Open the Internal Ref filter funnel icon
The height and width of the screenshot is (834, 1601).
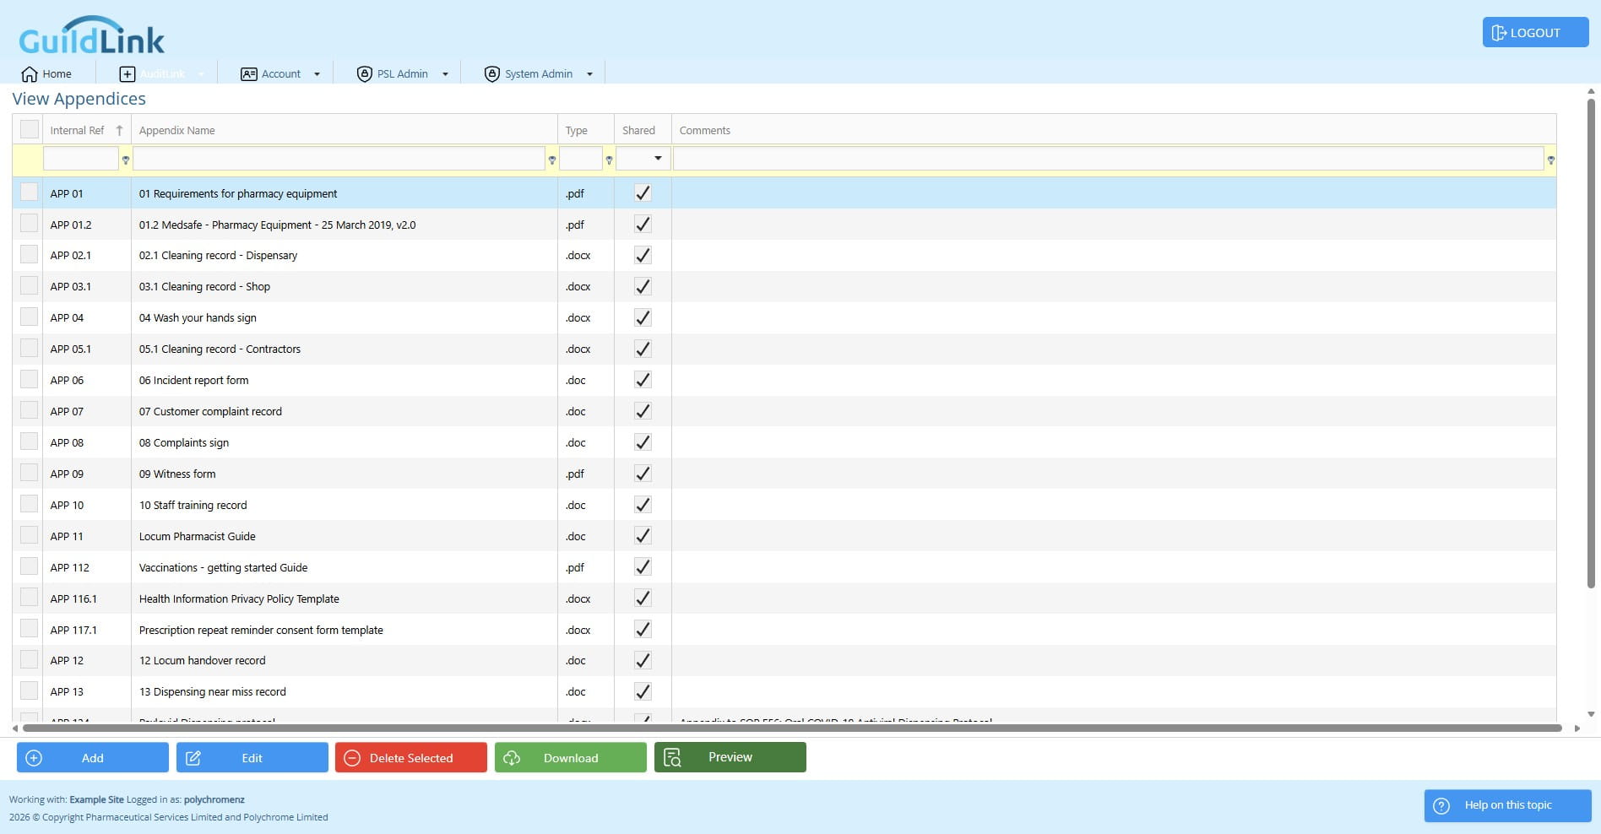pos(126,160)
